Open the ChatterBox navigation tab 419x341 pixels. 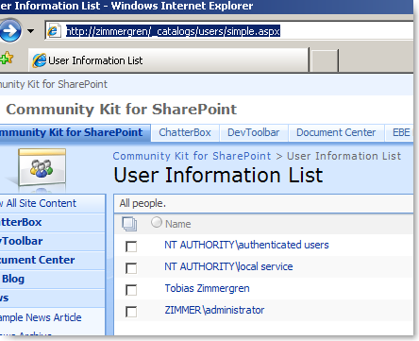185,132
